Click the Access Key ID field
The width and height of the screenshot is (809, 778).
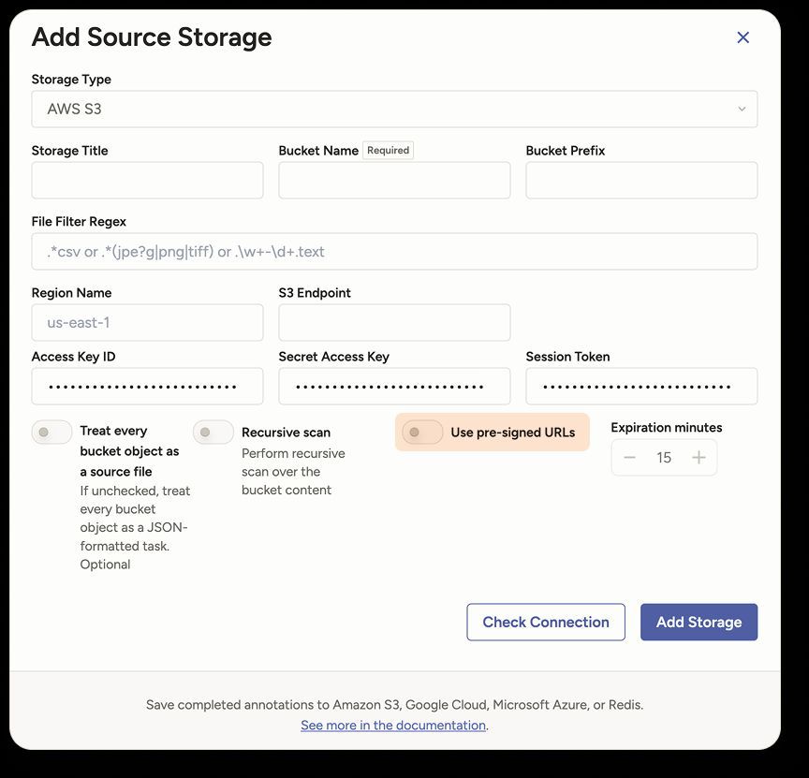coord(147,387)
